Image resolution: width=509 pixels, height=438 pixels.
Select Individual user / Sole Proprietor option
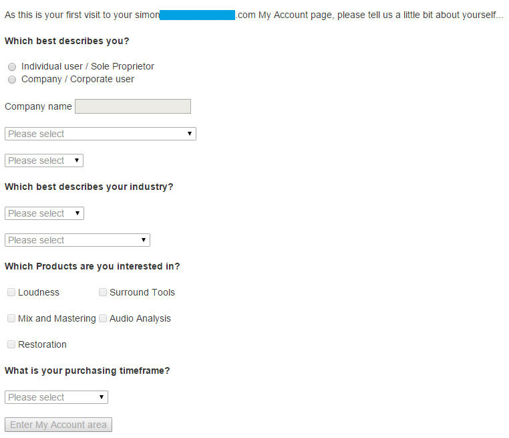coord(12,67)
